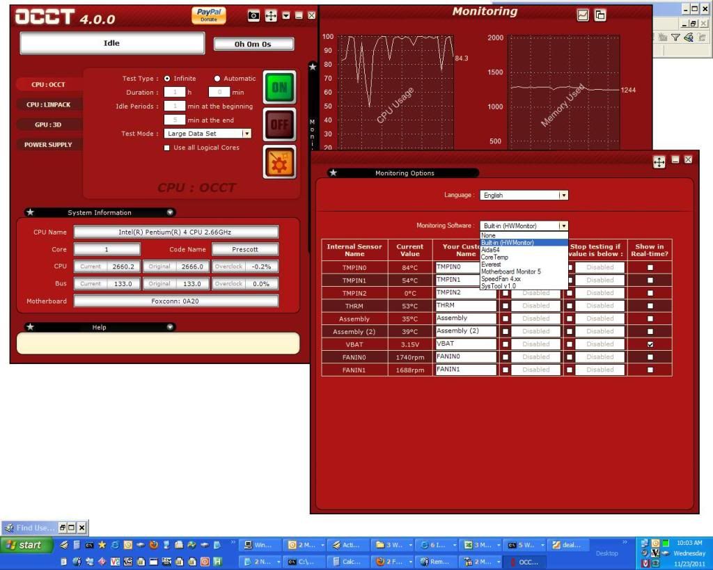Choose Everest from monitoring software list
The image size is (713, 570).
pyautogui.click(x=524, y=264)
